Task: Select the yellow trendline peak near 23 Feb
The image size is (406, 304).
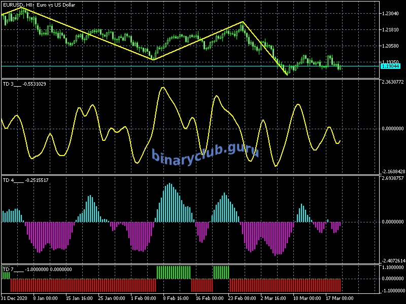Action: click(x=243, y=22)
